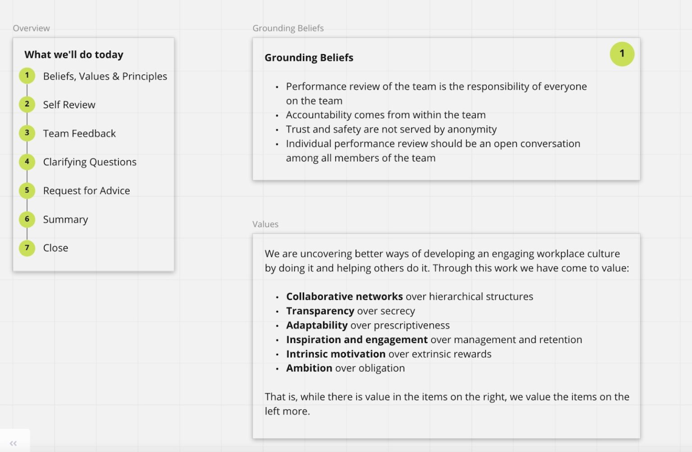Select the Summary agenda item
The image size is (692, 452).
[65, 219]
